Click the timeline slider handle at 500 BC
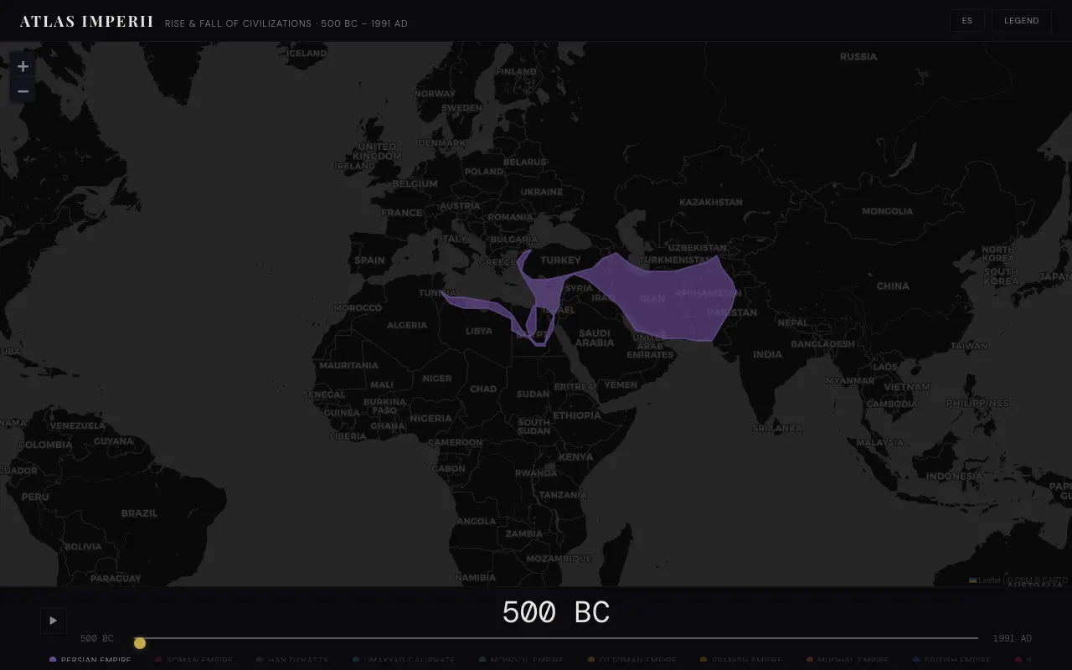This screenshot has height=670, width=1072. click(140, 642)
